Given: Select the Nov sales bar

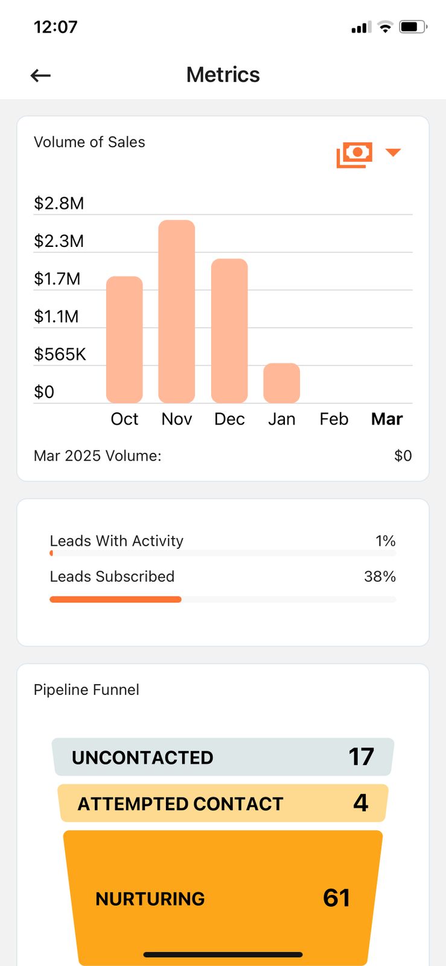Looking at the screenshot, I should [x=176, y=312].
